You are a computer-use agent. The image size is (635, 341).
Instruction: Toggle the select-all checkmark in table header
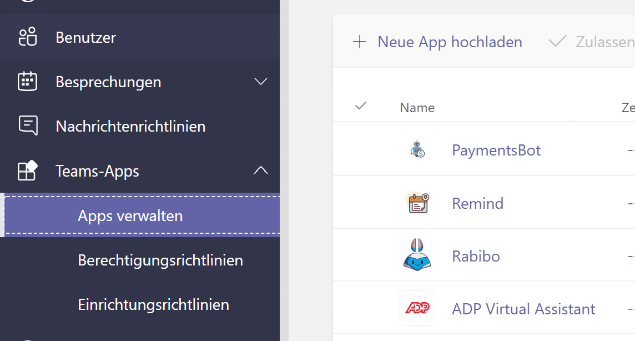point(360,106)
